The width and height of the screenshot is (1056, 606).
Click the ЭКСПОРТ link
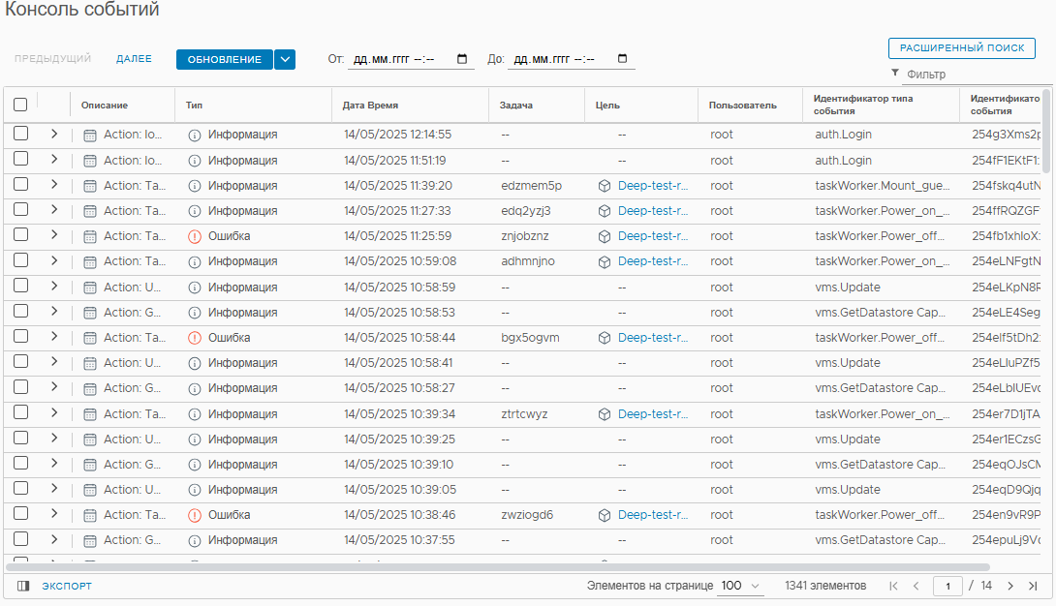(67, 586)
